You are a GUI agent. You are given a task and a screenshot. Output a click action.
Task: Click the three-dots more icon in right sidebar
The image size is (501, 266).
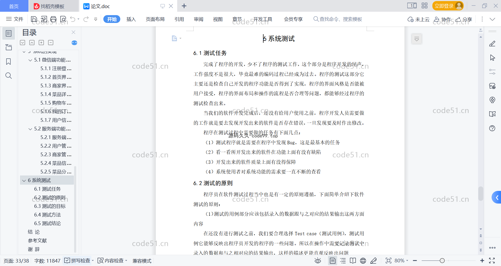pos(492,248)
